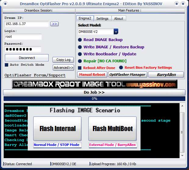Click 'DM800SEV2 / OE' status entry
Screen dimensions: 189x170
point(64,164)
